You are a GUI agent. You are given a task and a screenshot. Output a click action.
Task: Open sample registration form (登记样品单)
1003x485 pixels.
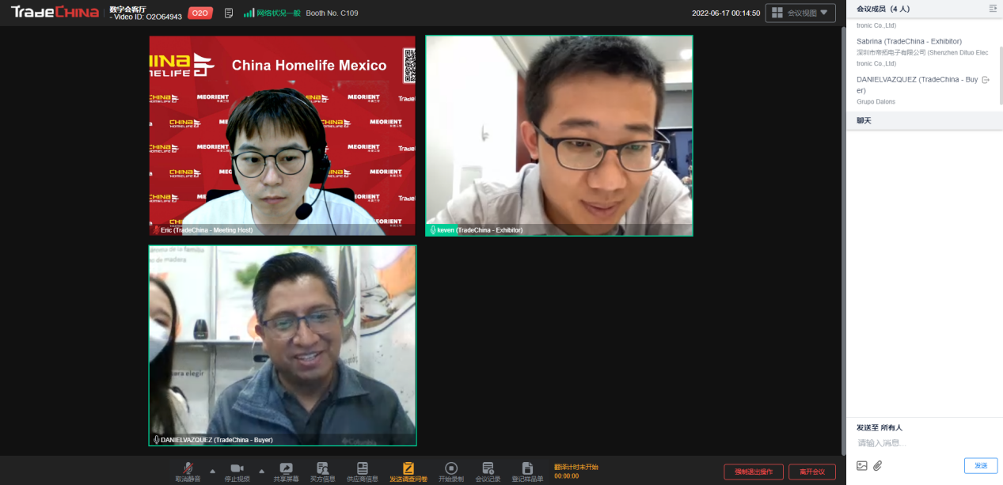click(x=527, y=472)
